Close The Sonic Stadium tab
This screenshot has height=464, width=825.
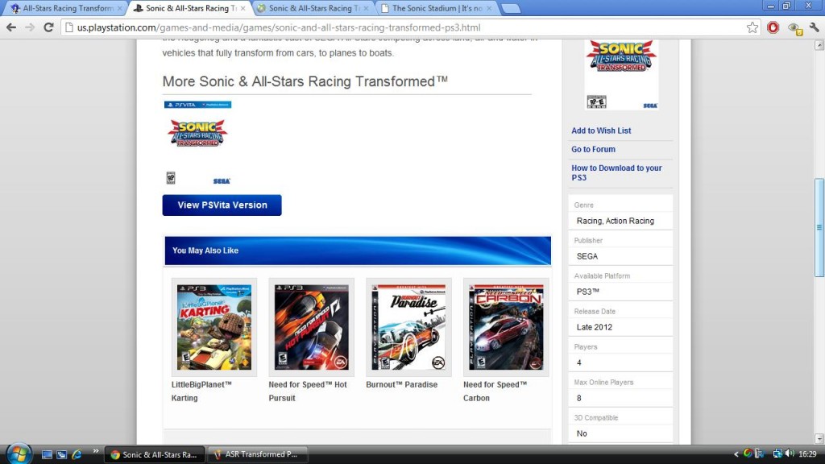[489, 8]
